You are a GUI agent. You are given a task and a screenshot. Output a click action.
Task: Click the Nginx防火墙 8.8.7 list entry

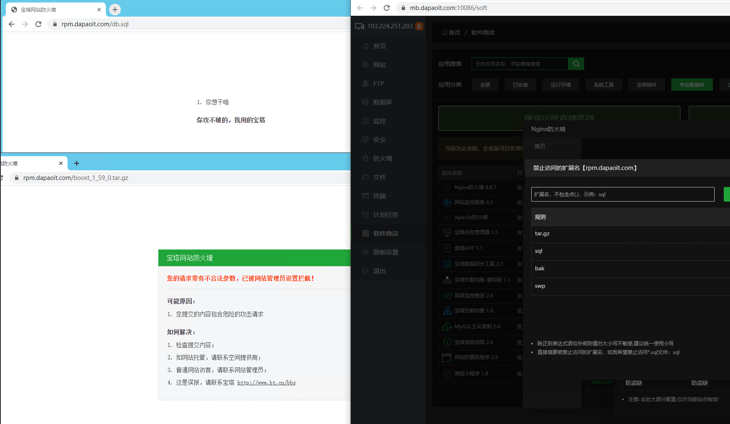pos(475,187)
